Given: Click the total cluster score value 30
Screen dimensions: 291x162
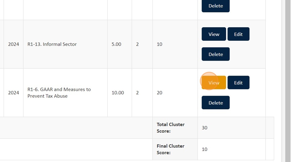Looking at the screenshot, I should pyautogui.click(x=205, y=128).
